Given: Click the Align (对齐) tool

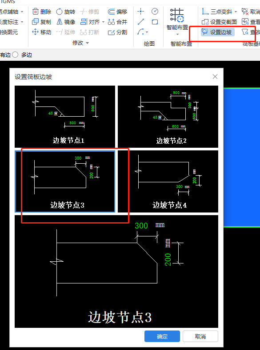Looking at the screenshot, I should coord(90,22).
